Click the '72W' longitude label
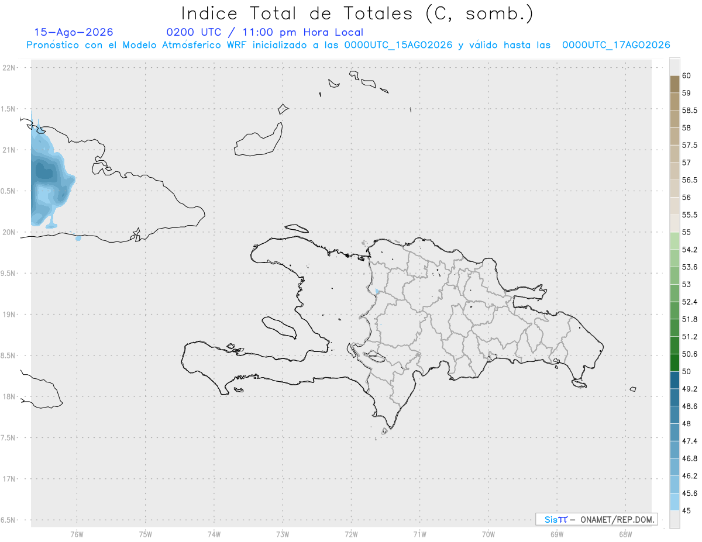The height and width of the screenshot is (542, 702). tap(351, 534)
